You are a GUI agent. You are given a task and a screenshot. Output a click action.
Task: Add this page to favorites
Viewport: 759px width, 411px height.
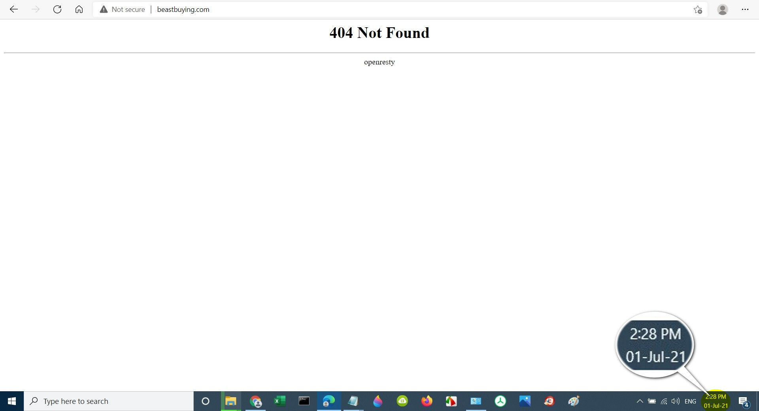click(698, 9)
